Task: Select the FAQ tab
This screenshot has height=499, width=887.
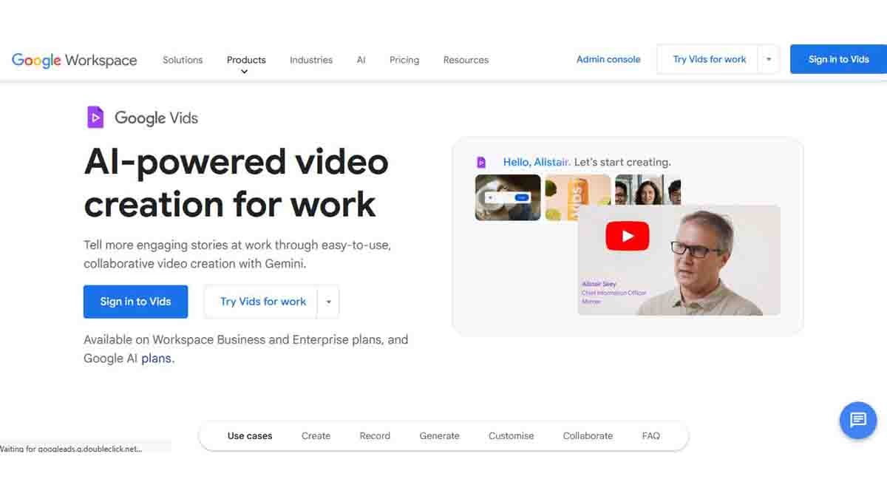Action: [650, 435]
